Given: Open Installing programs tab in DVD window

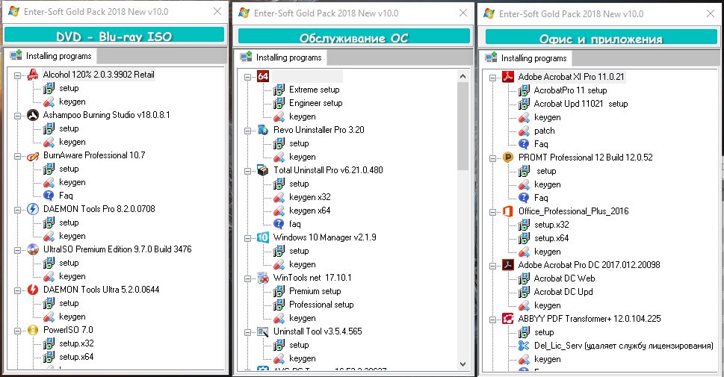Looking at the screenshot, I should [52, 56].
